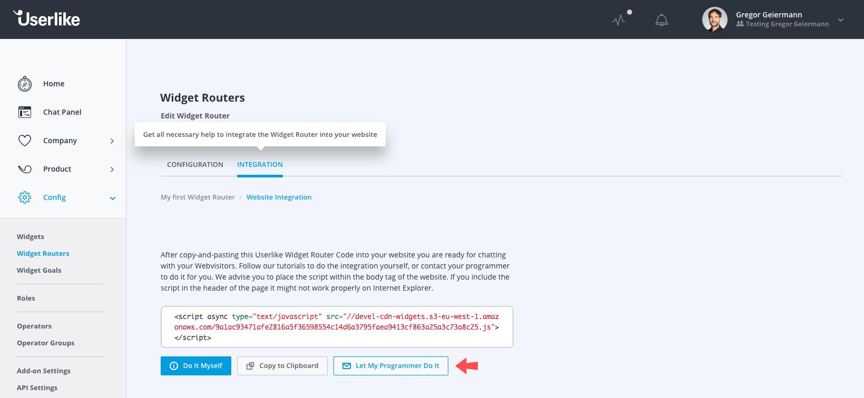The height and width of the screenshot is (398, 864).
Task: Click Website Integration breadcrumb
Action: point(279,197)
